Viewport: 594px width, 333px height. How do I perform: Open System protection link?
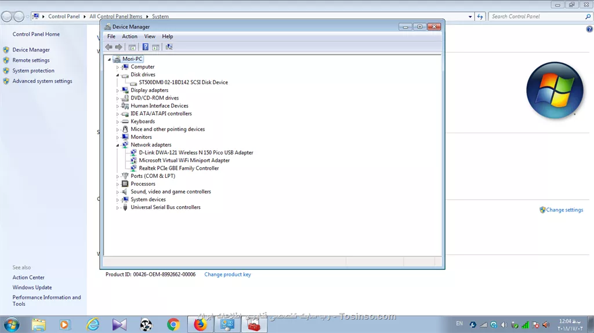tap(33, 71)
